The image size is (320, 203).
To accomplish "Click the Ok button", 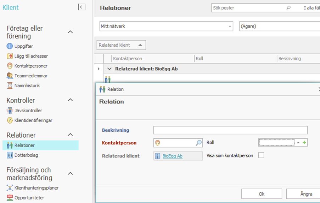I will pyautogui.click(x=262, y=194).
